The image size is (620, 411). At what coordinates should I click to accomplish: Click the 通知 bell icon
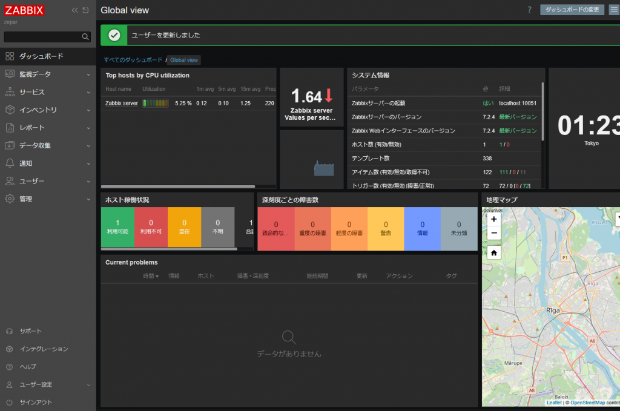pyautogui.click(x=10, y=163)
